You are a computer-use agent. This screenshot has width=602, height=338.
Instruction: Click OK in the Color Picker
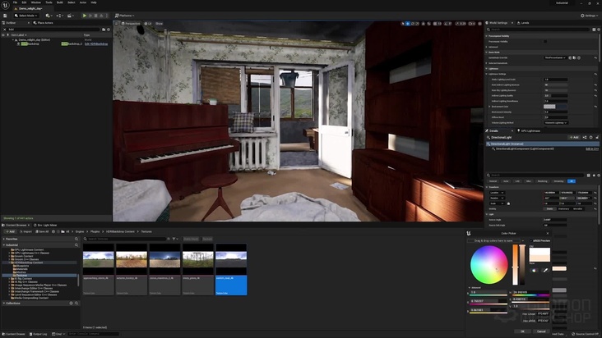pos(522,331)
